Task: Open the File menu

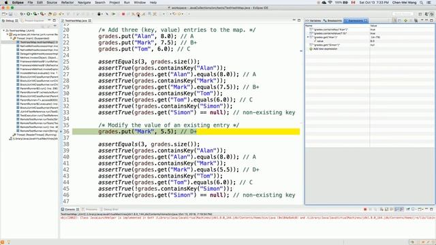Action: pyautogui.click(x=30, y=3)
